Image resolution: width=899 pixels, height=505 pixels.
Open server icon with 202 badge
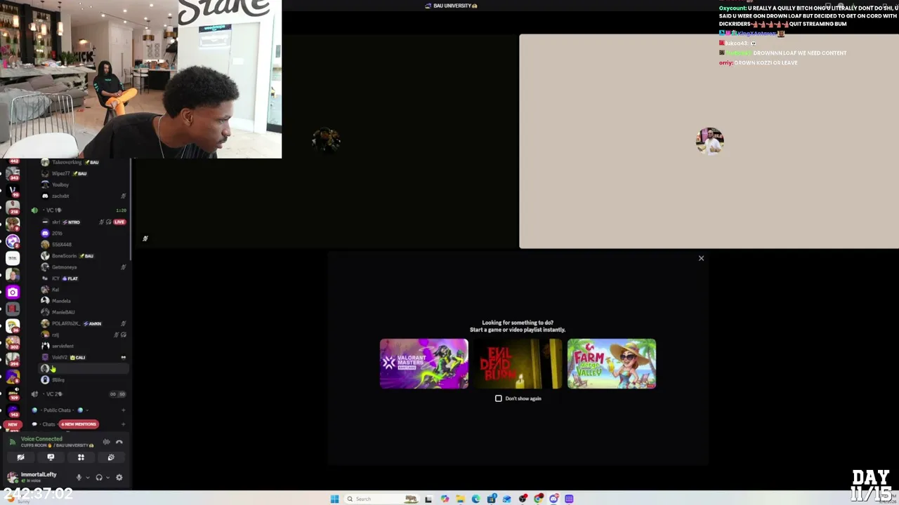tap(13, 343)
